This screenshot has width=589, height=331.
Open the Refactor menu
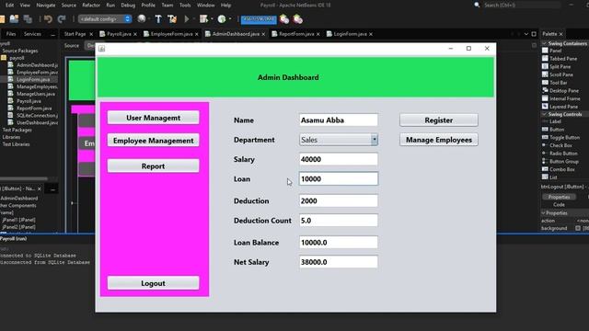(x=91, y=6)
